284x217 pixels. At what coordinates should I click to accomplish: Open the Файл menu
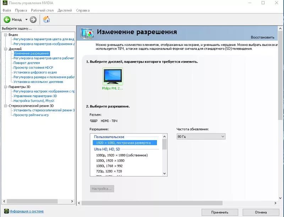pyautogui.click(x=7, y=10)
